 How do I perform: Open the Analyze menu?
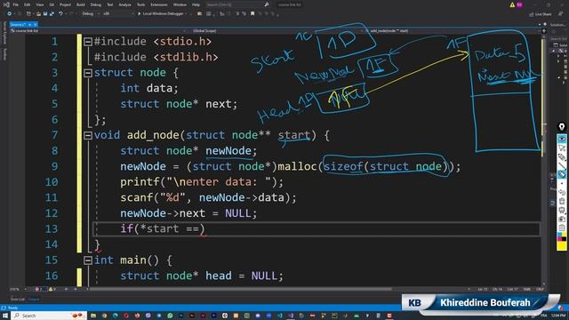[124, 4]
